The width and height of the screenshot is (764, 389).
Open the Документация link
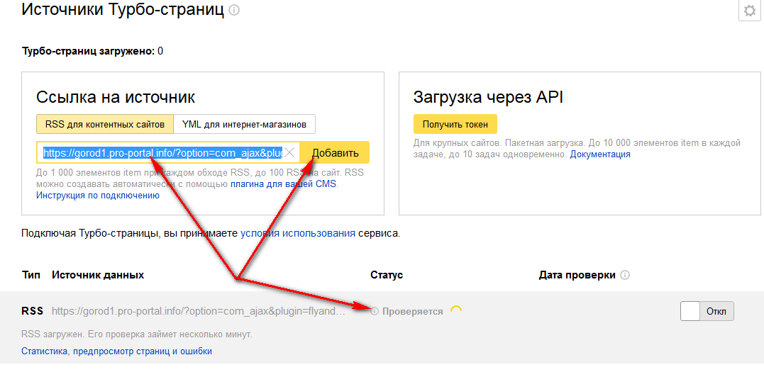[600, 154]
